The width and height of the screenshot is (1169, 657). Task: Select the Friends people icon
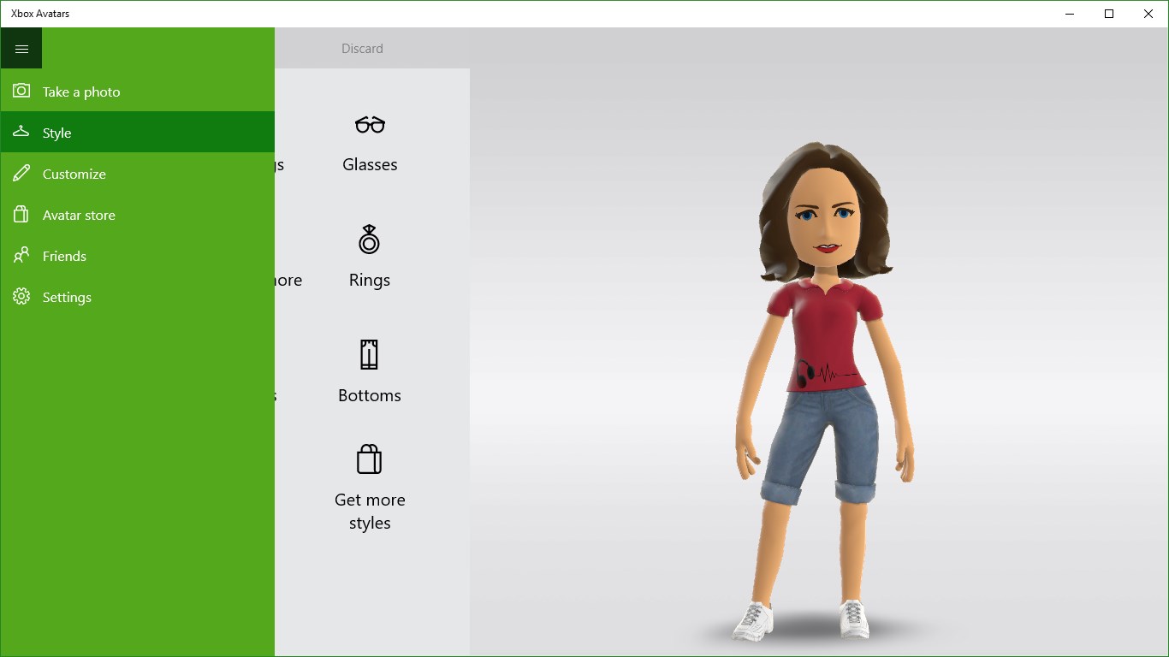(21, 255)
